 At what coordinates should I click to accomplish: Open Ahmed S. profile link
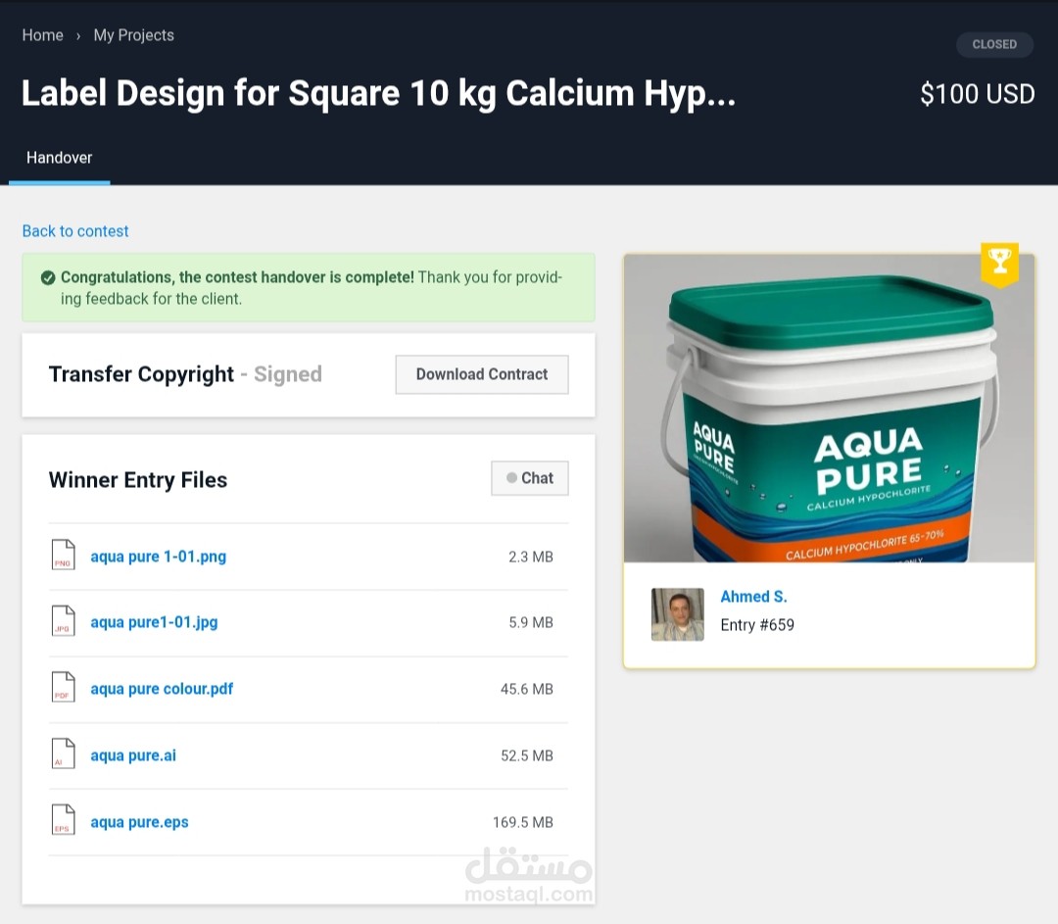pos(753,597)
